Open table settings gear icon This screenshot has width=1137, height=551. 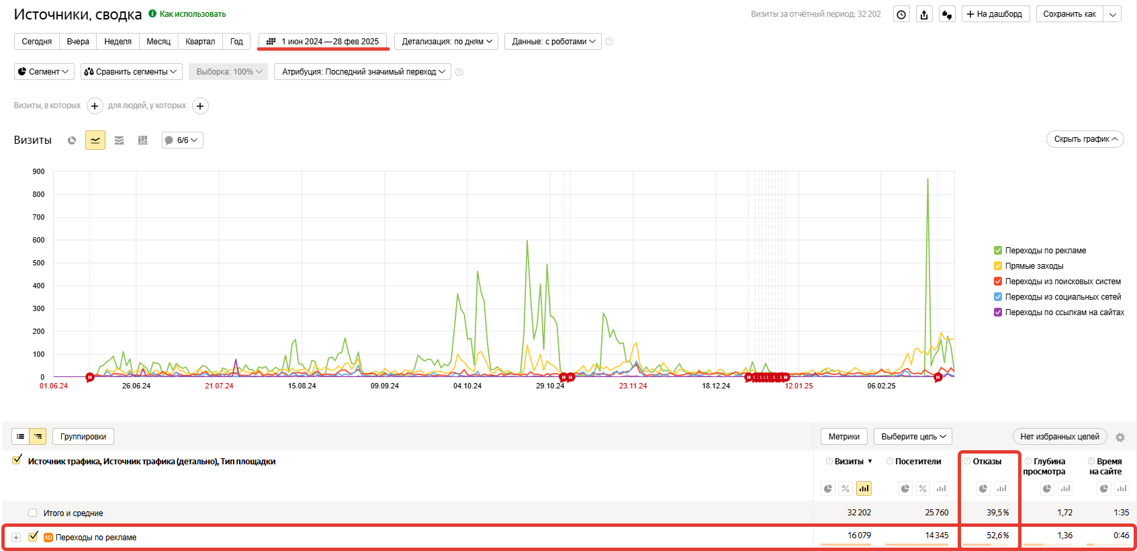[x=1120, y=437]
